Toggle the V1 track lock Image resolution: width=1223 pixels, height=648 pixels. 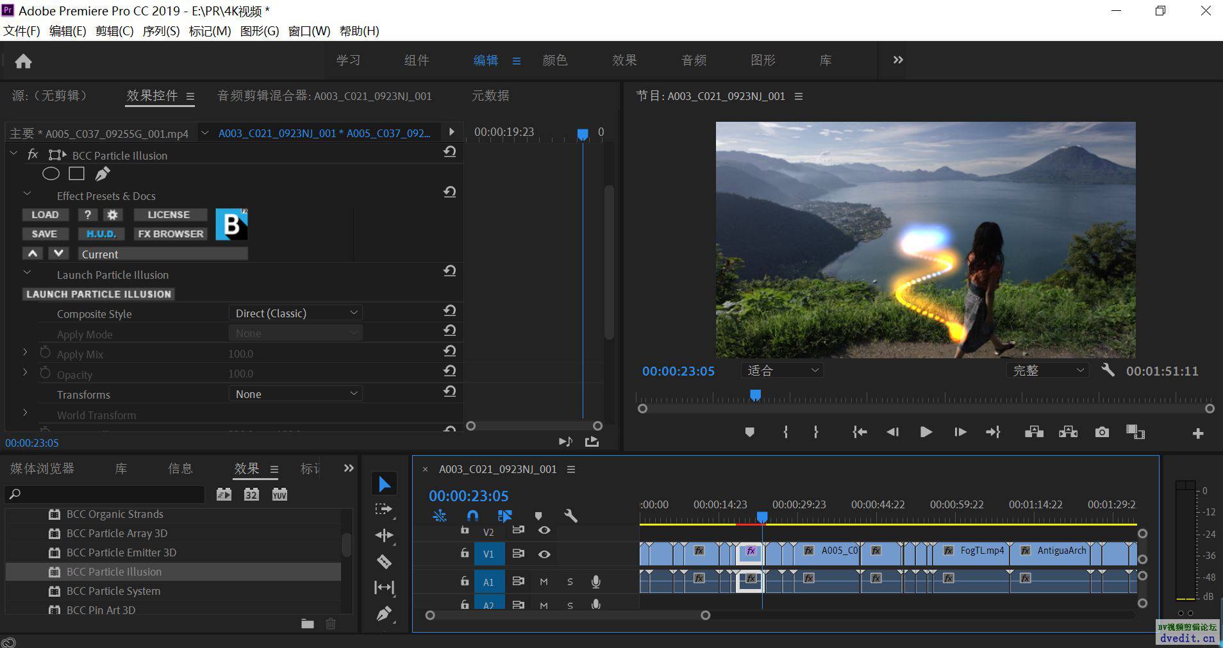465,554
